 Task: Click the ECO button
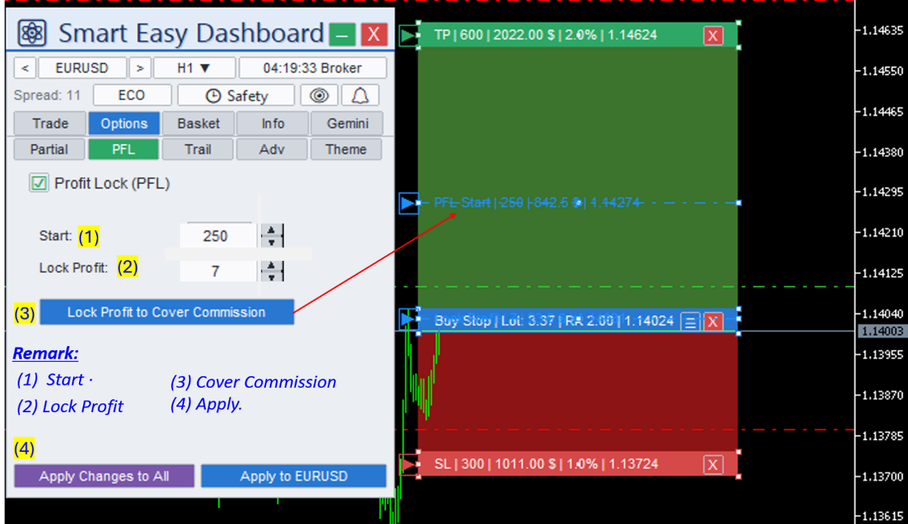[x=132, y=95]
